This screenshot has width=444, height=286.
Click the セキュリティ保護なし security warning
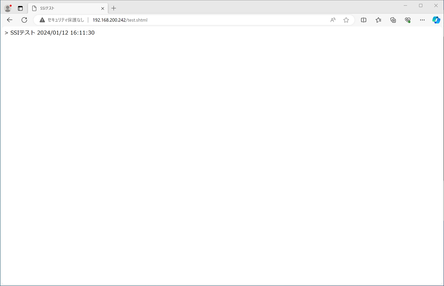[62, 20]
